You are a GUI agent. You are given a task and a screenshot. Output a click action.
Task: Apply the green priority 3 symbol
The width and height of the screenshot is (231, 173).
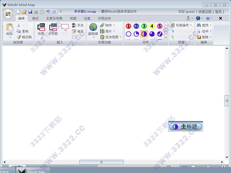tap(144, 26)
